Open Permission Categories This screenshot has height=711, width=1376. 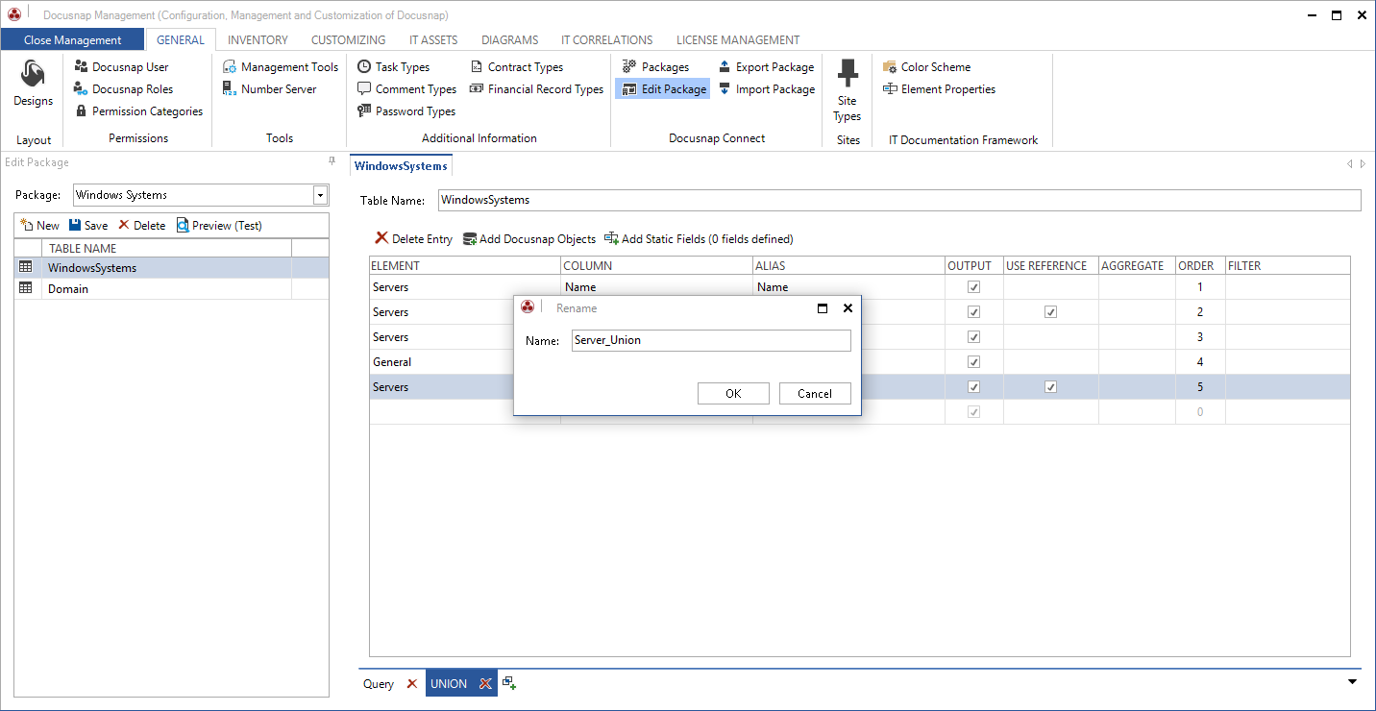tap(138, 111)
